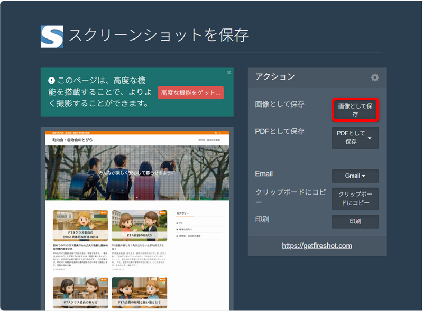The width and height of the screenshot is (423, 311).
Task: Open the Gmail email dropdown
Action: [355, 176]
